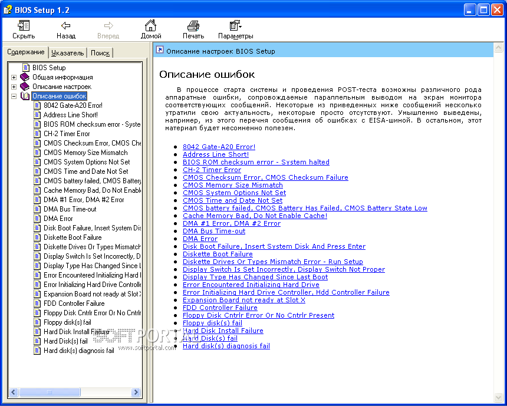Select CMOS Time and Date Not Set tree item
Viewport: 507px width, 406px height.
[85, 171]
